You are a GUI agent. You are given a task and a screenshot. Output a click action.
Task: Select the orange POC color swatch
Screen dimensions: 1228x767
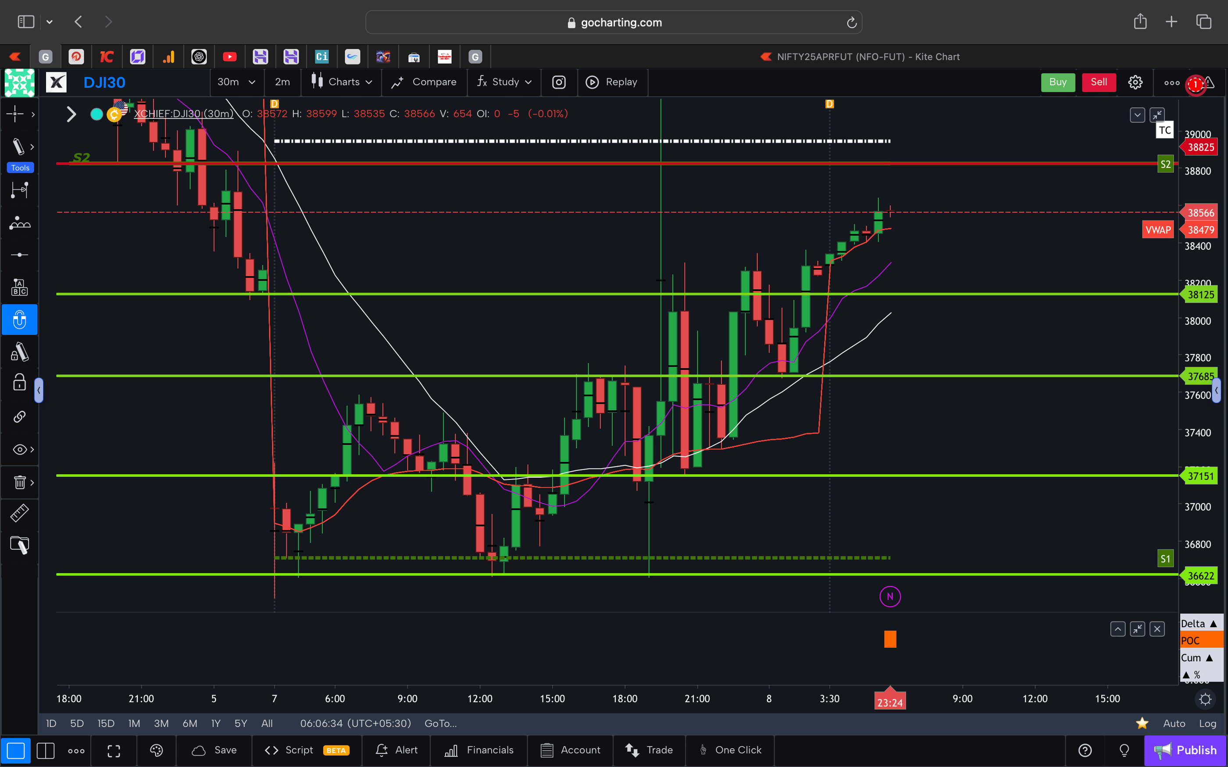tap(1201, 640)
